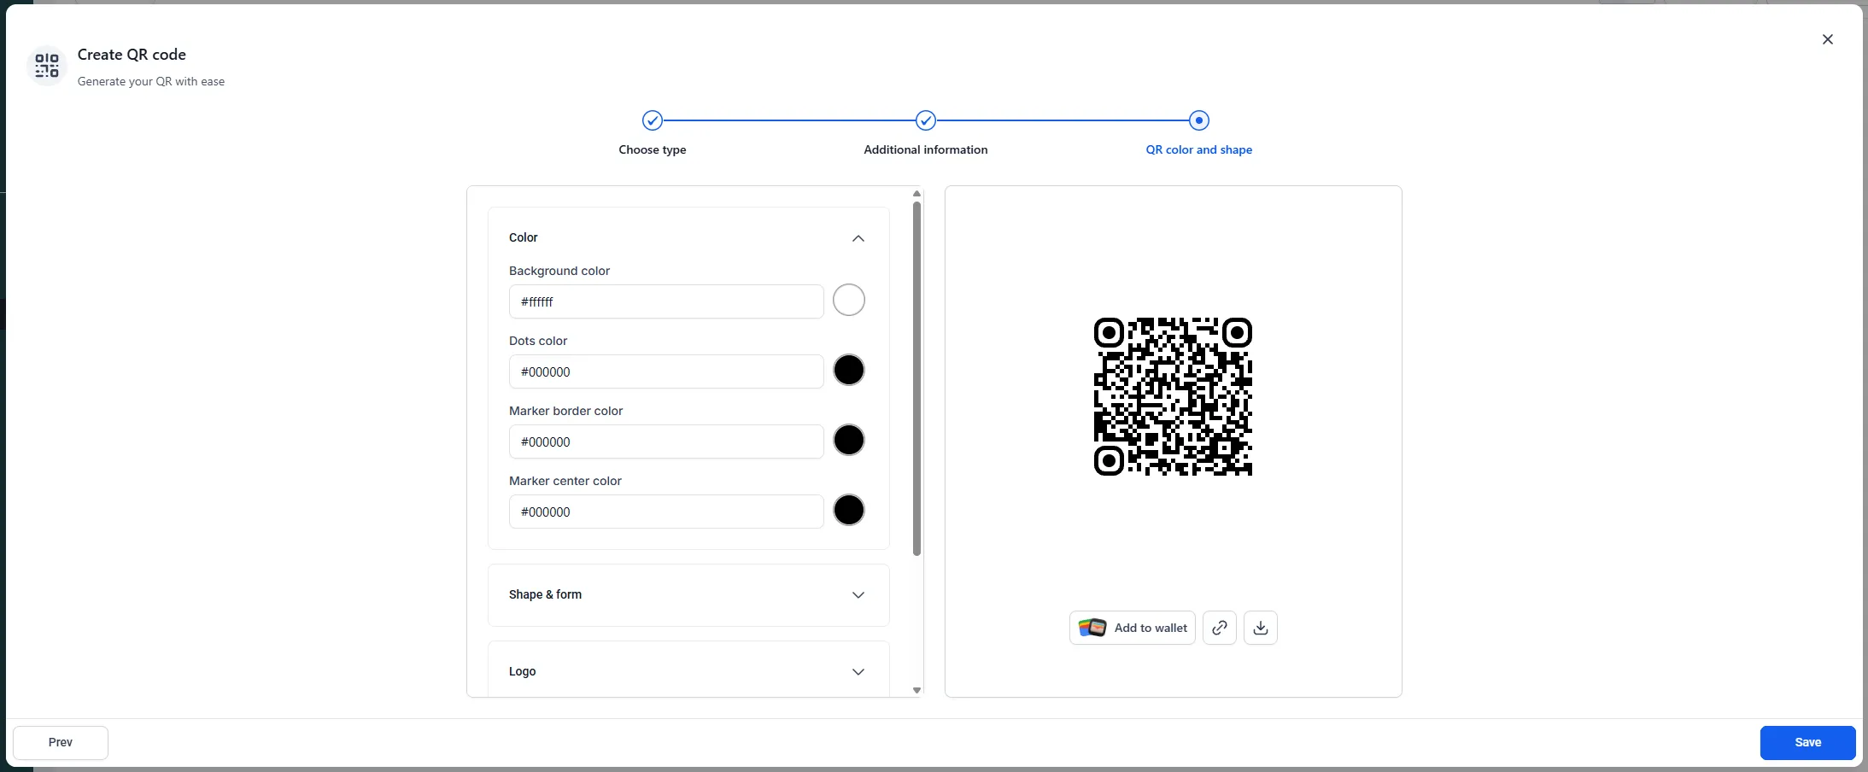Click the Marker border color hex input field
This screenshot has width=1868, height=772.
click(666, 442)
